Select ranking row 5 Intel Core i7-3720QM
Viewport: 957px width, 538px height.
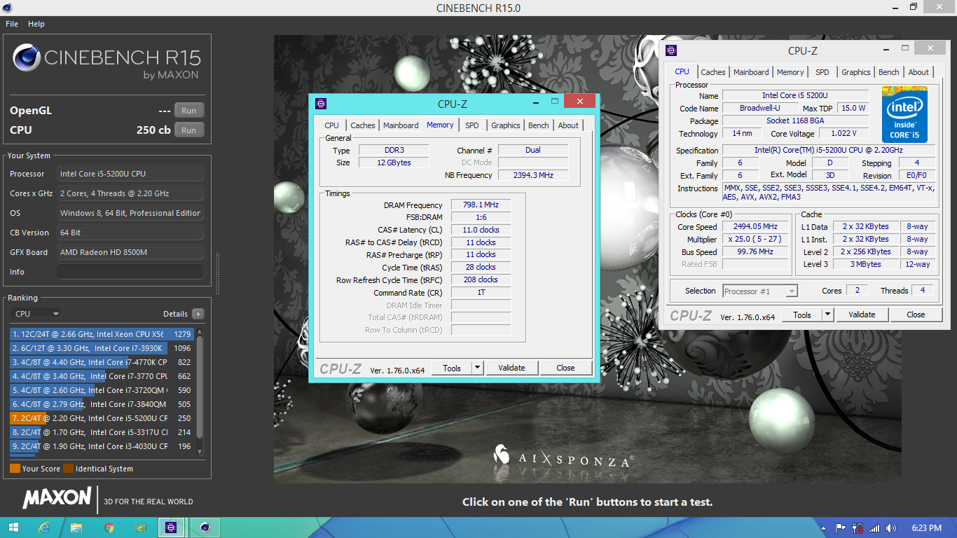coord(102,390)
